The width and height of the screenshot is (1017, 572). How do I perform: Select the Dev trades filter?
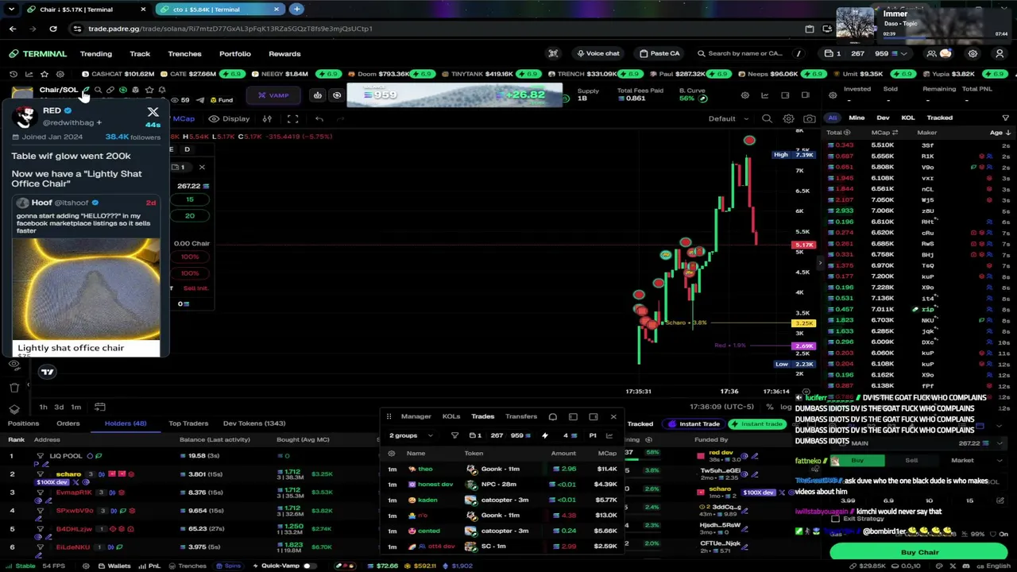point(883,118)
